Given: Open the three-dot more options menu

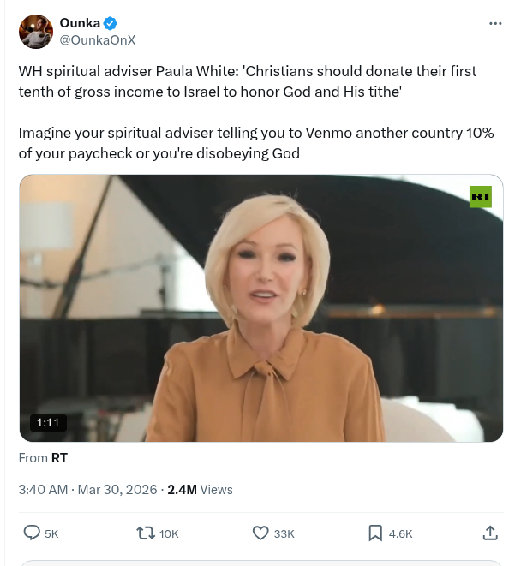Looking at the screenshot, I should 495,23.
